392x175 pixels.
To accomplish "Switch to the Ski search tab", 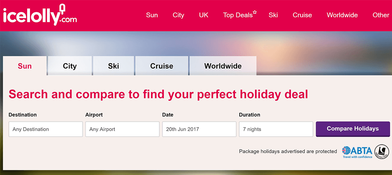I will (x=114, y=66).
